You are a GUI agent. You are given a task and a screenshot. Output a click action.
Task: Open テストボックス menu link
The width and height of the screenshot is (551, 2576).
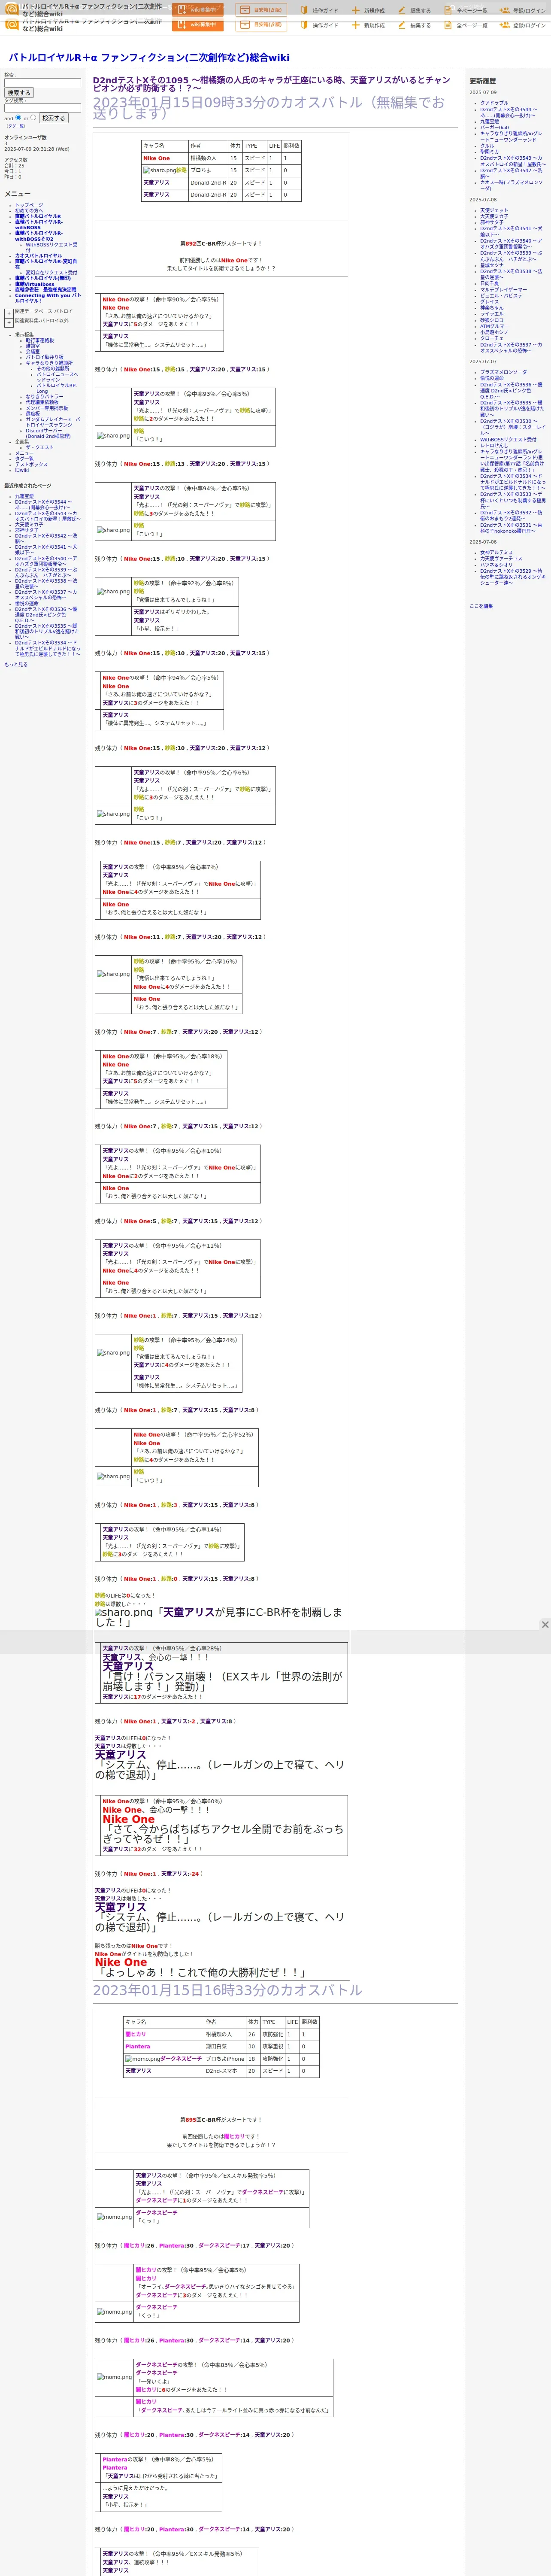point(31,464)
